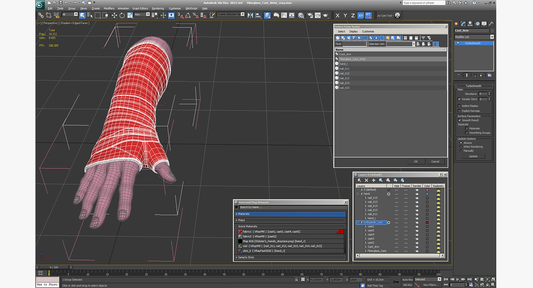Toggle the Isoline Display checkbox
Image resolution: width=533 pixels, height=288 pixels.
pyautogui.click(x=459, y=106)
